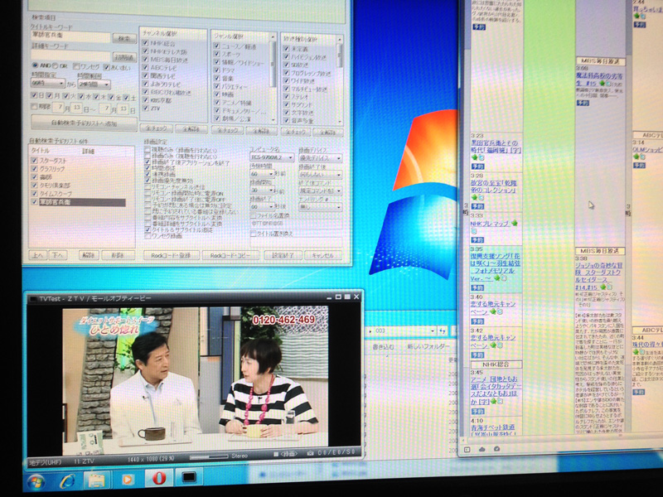Enable the ワンセグ search checkbox

pos(76,66)
